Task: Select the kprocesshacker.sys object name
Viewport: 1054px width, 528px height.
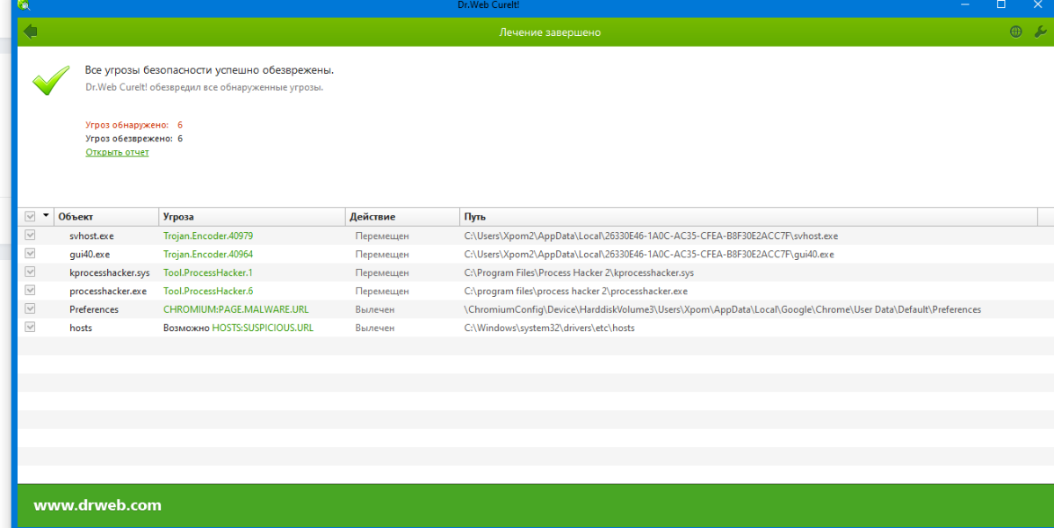Action: pyautogui.click(x=110, y=273)
